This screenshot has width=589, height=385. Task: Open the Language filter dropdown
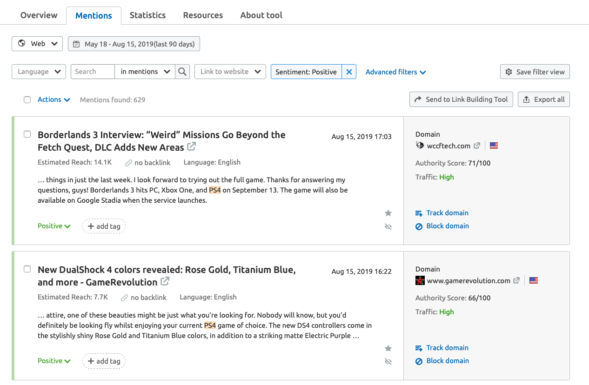tap(39, 72)
